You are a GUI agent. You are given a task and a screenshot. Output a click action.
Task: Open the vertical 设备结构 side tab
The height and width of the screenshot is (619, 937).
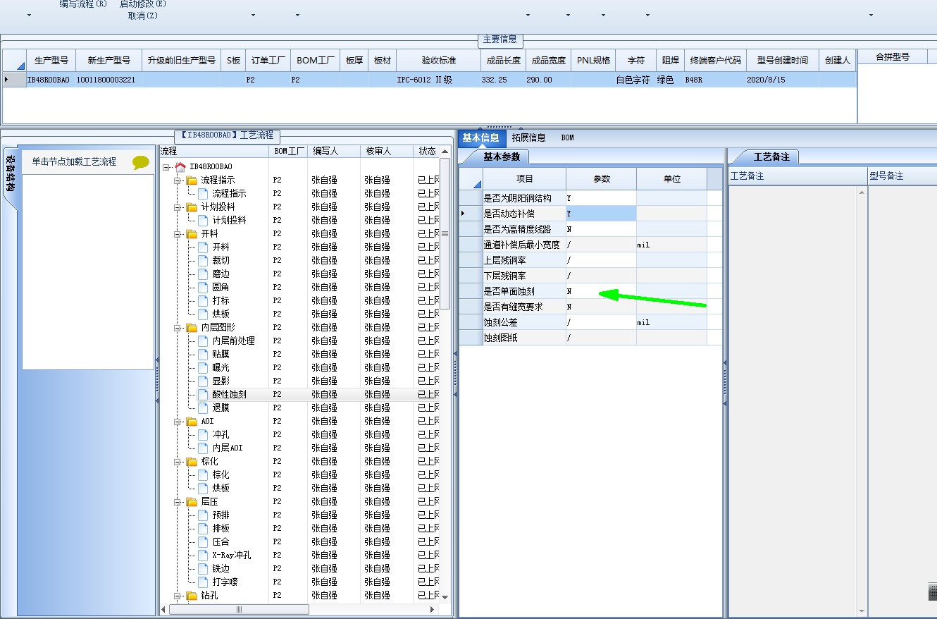pos(11,173)
